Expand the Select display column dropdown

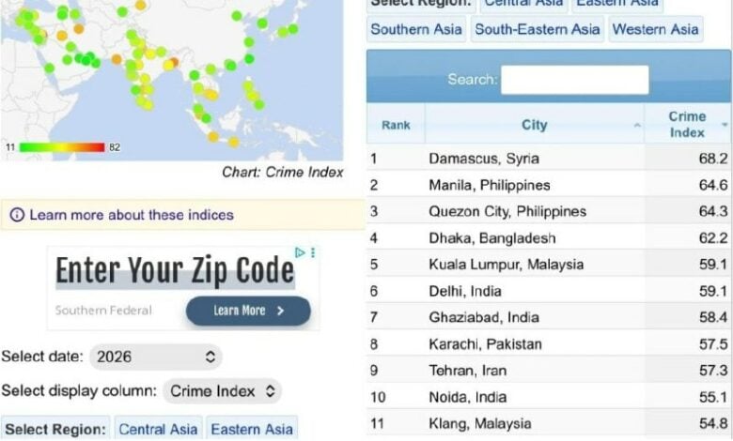[x=222, y=391]
